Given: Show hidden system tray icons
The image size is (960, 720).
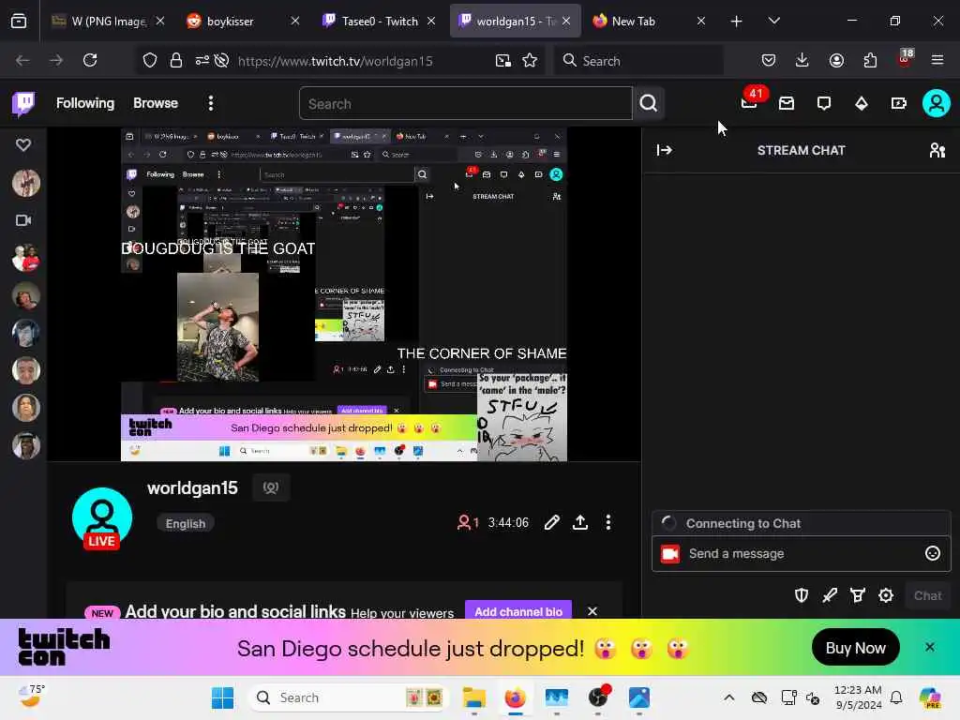Looking at the screenshot, I should pos(728,697).
